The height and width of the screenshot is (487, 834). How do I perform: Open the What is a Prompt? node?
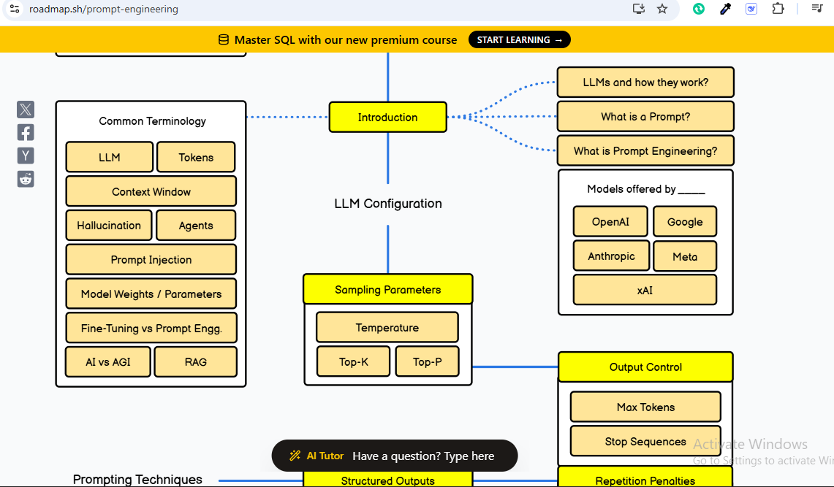tap(645, 116)
